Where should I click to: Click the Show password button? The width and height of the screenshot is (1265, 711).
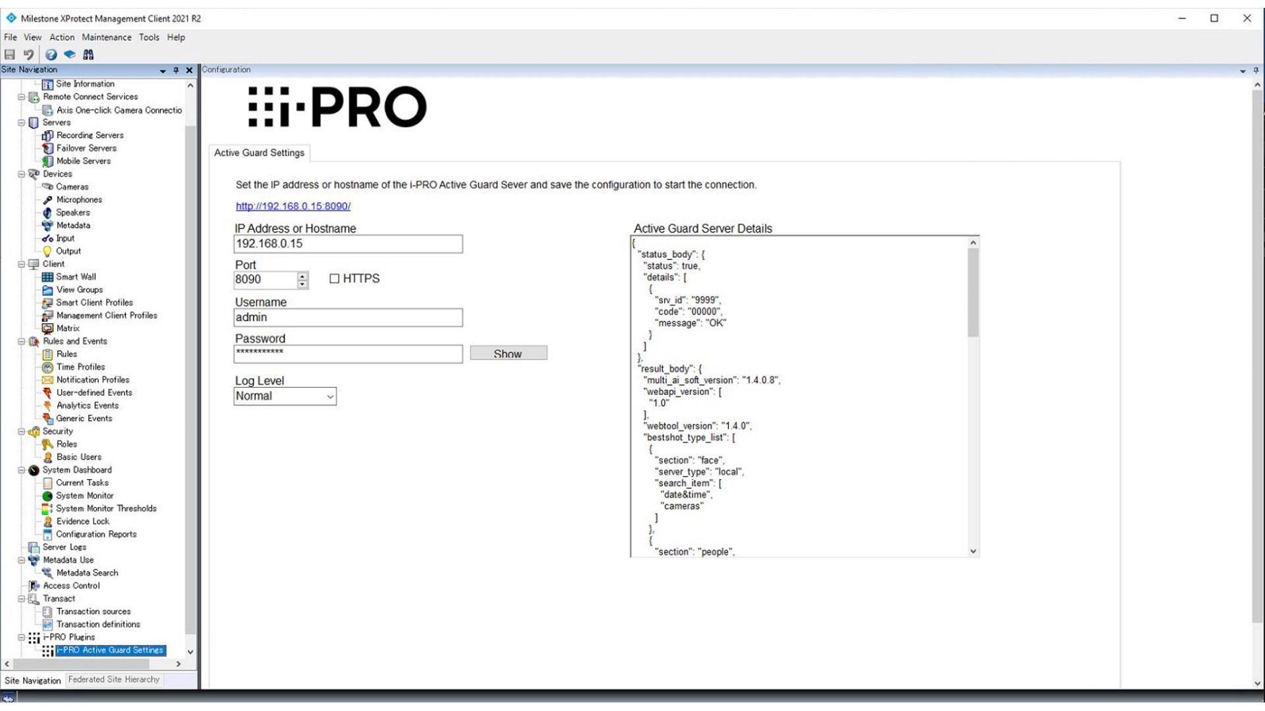pyautogui.click(x=508, y=354)
